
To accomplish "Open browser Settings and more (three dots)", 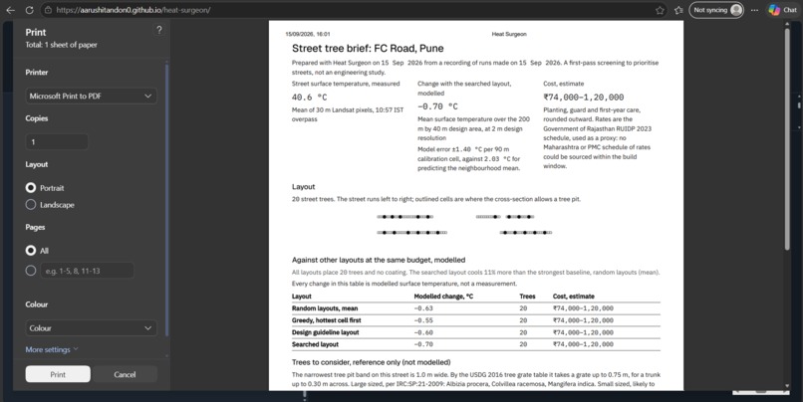I will tap(754, 10).
